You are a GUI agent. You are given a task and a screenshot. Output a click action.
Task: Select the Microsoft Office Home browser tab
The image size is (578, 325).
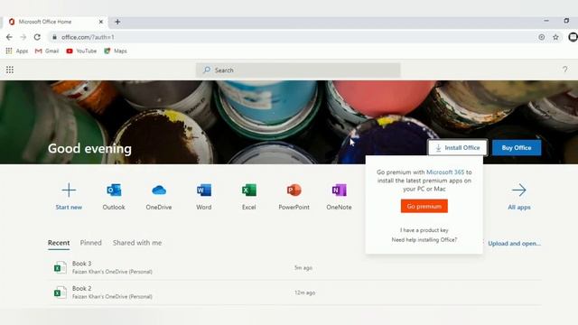(55, 22)
